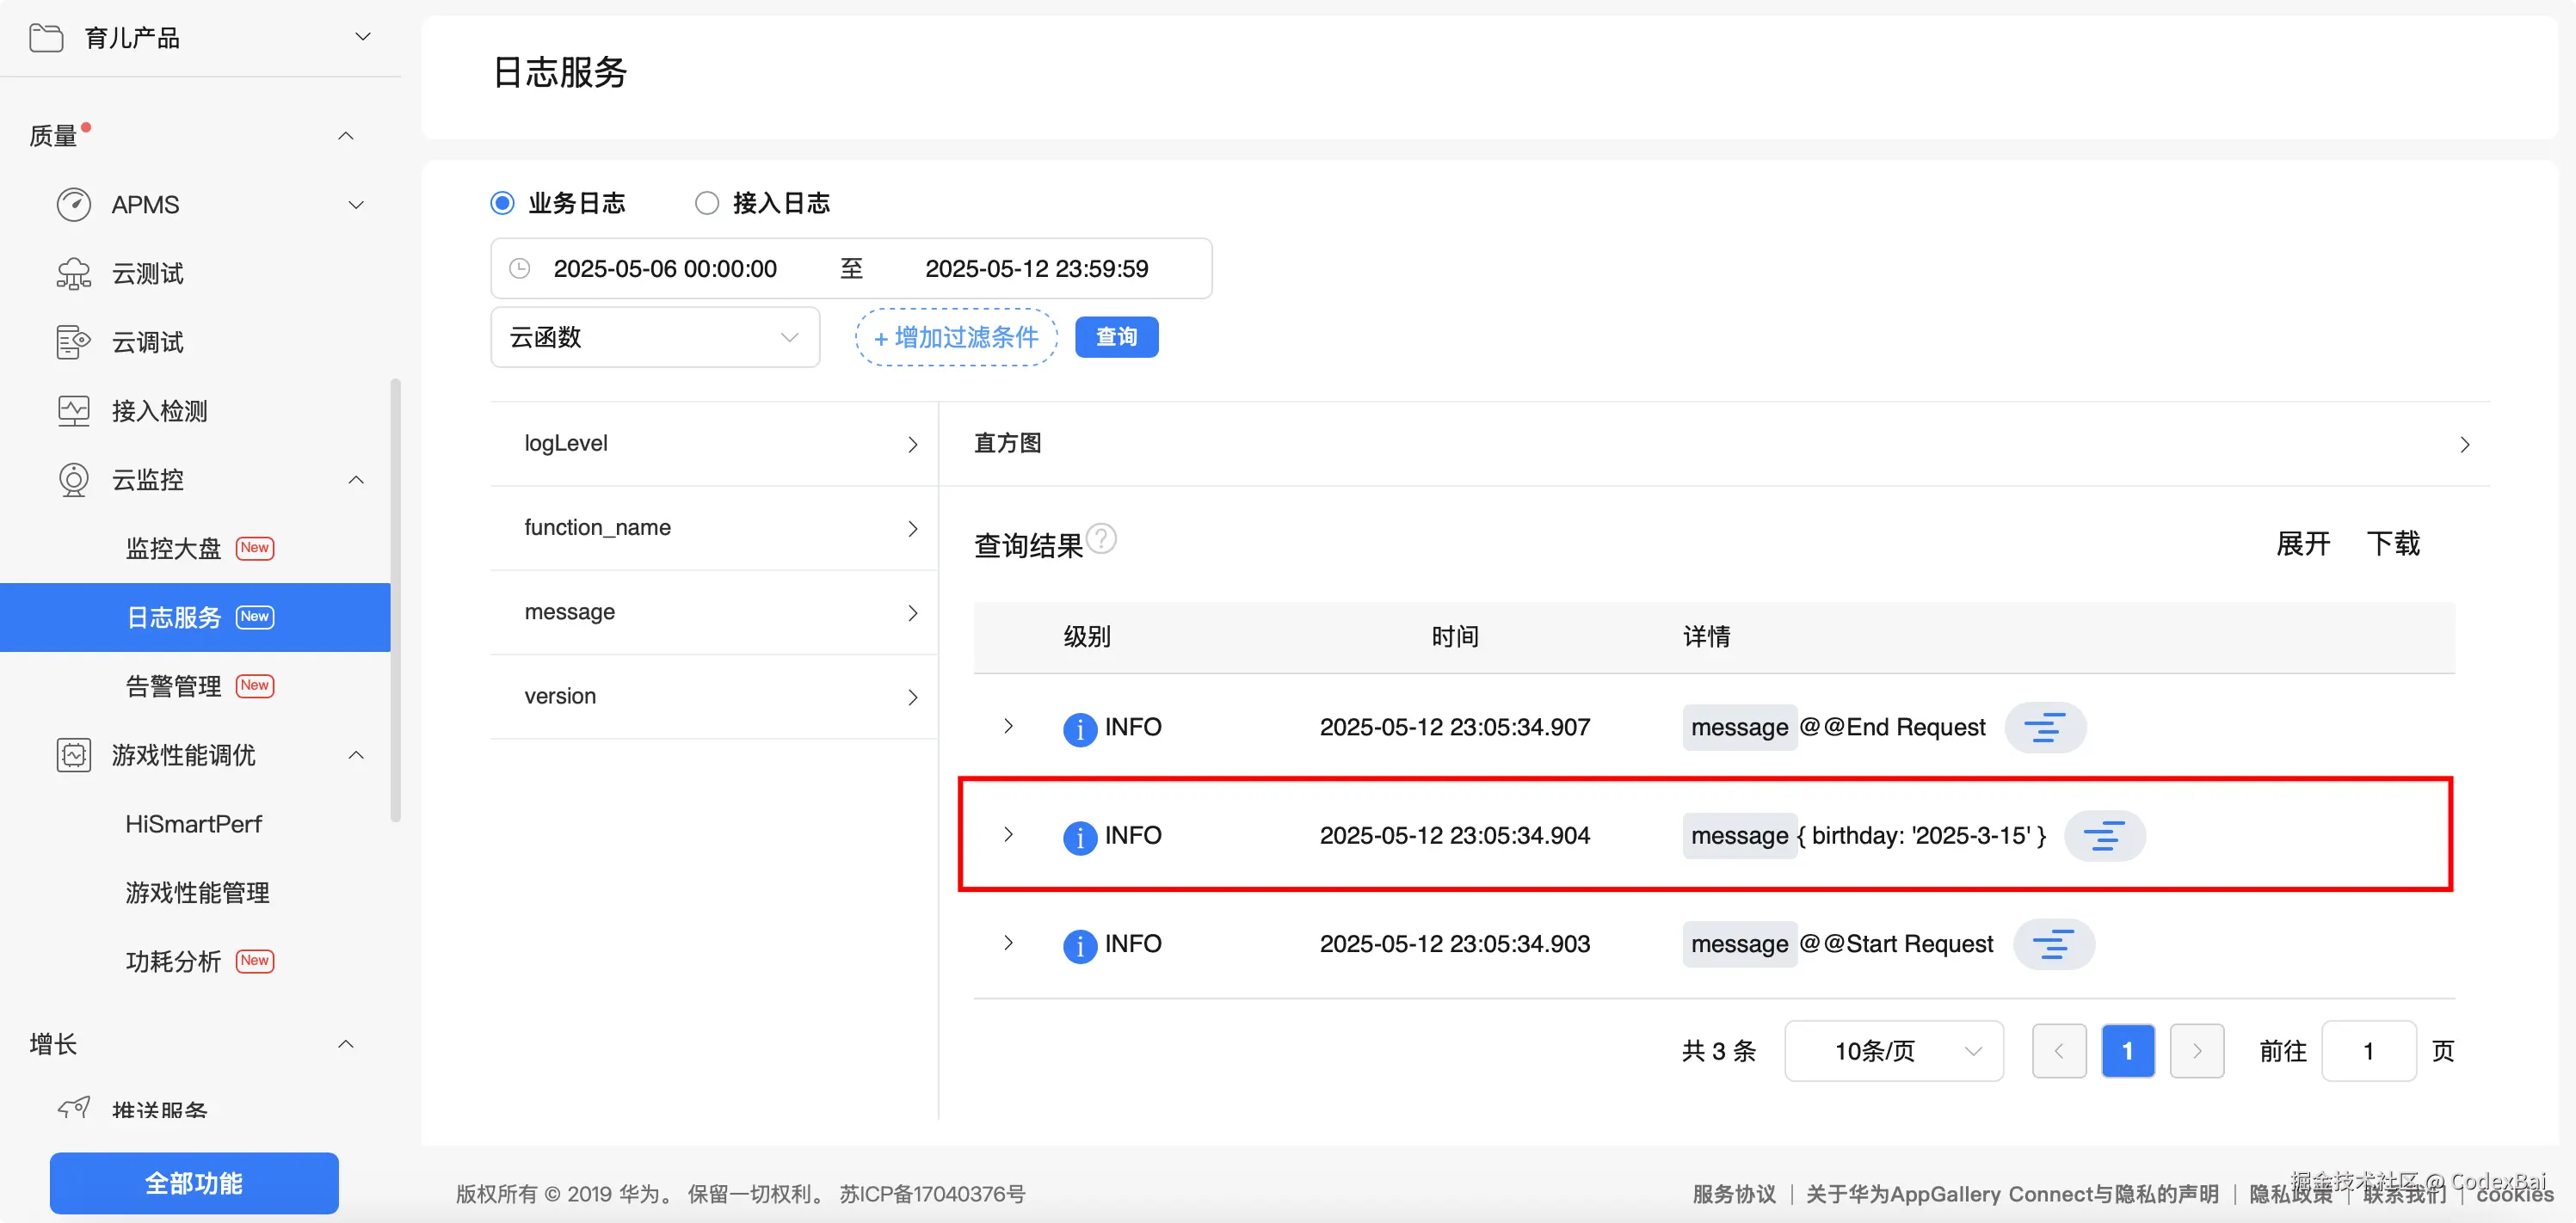Click 增加过滤条件 to add a filter
2576x1223 pixels.
(x=956, y=337)
